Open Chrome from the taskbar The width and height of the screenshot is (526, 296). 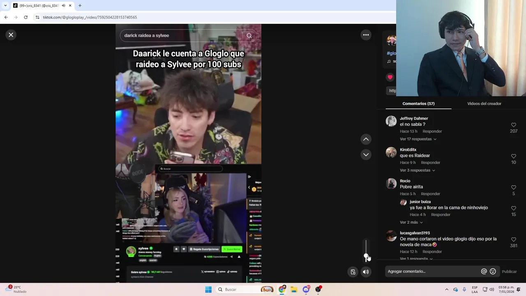pos(282,289)
